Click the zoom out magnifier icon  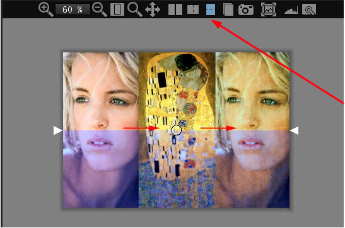100,9
